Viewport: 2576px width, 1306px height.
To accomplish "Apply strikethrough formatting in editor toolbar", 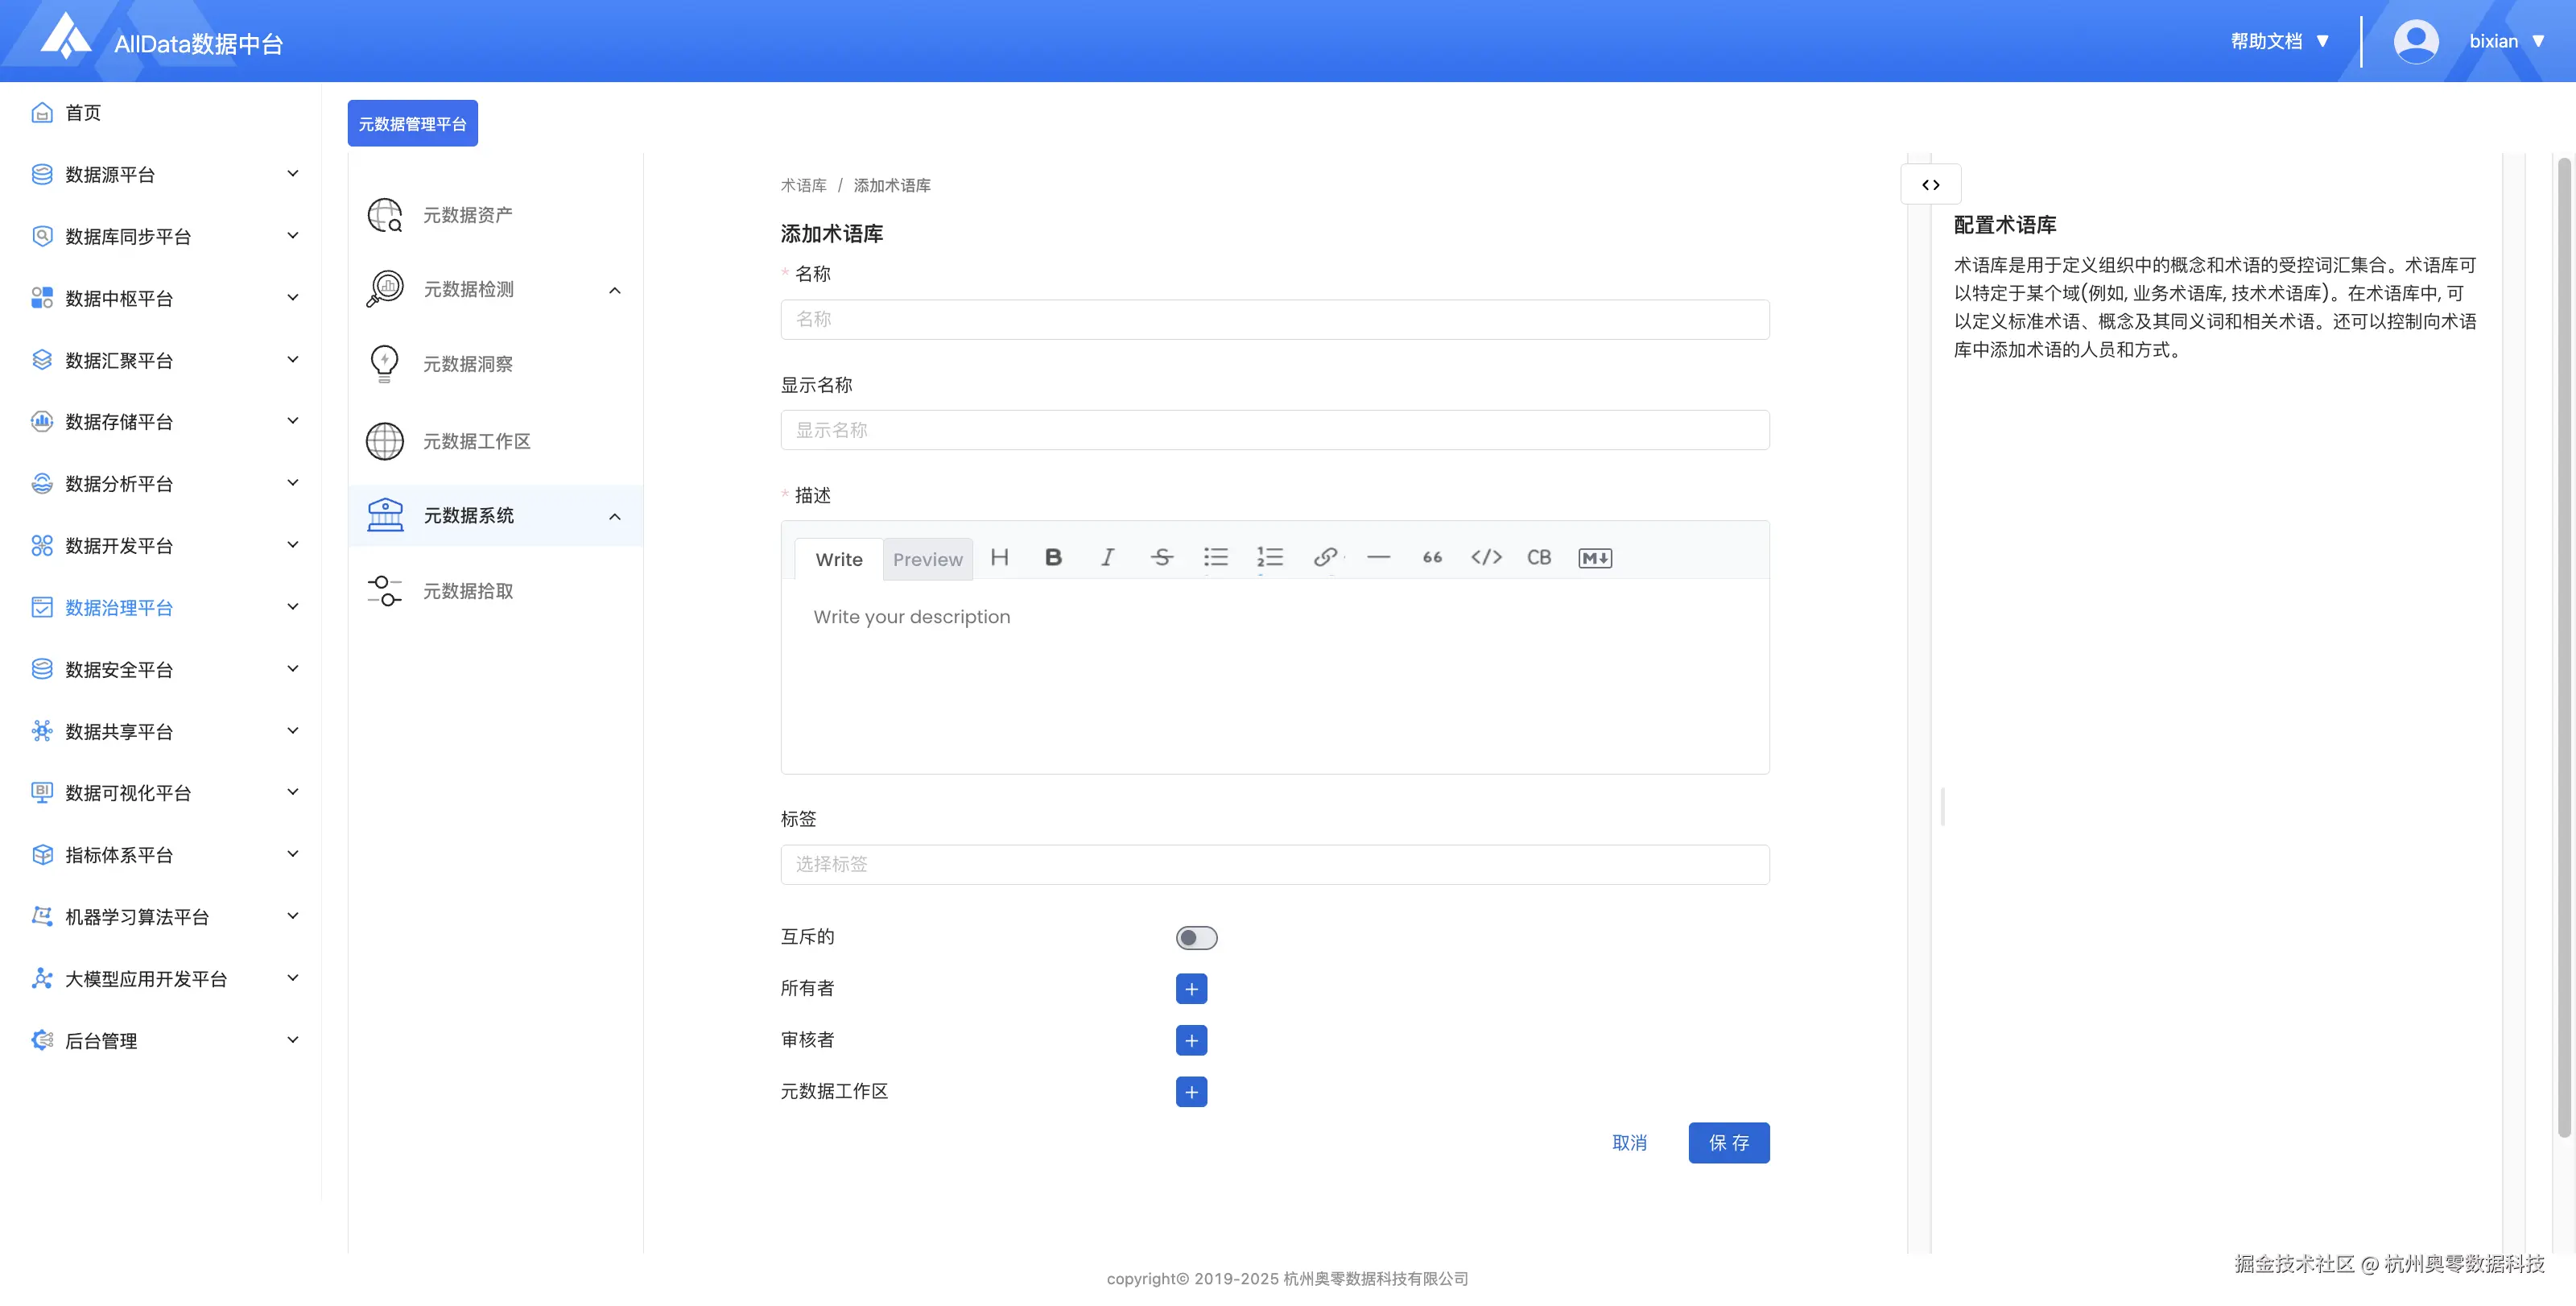I will 1161,557.
